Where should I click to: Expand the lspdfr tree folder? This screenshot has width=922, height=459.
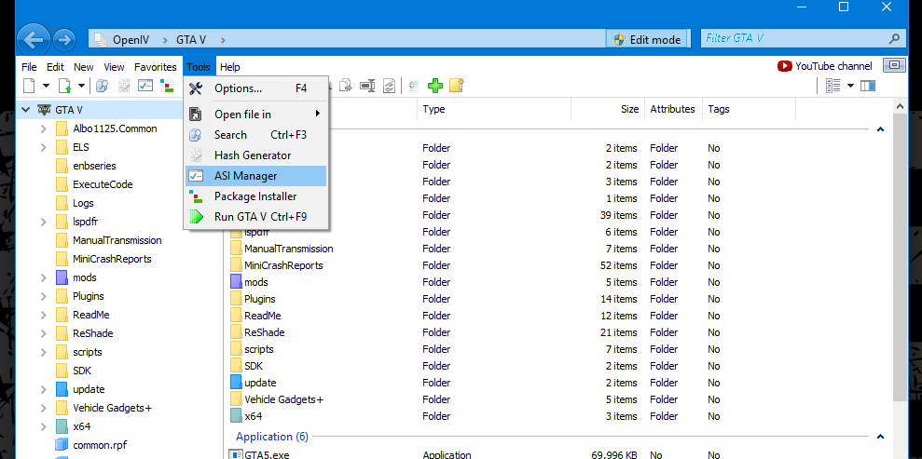(43, 222)
